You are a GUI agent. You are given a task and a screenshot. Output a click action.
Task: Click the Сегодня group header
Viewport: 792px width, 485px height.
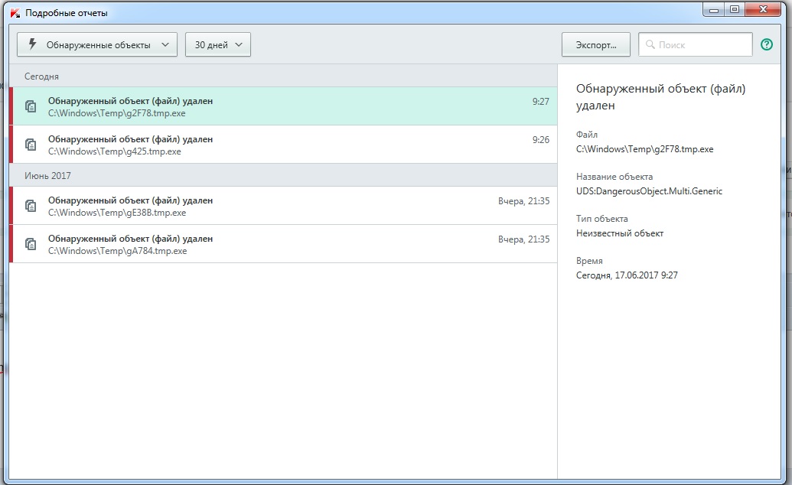[41, 76]
